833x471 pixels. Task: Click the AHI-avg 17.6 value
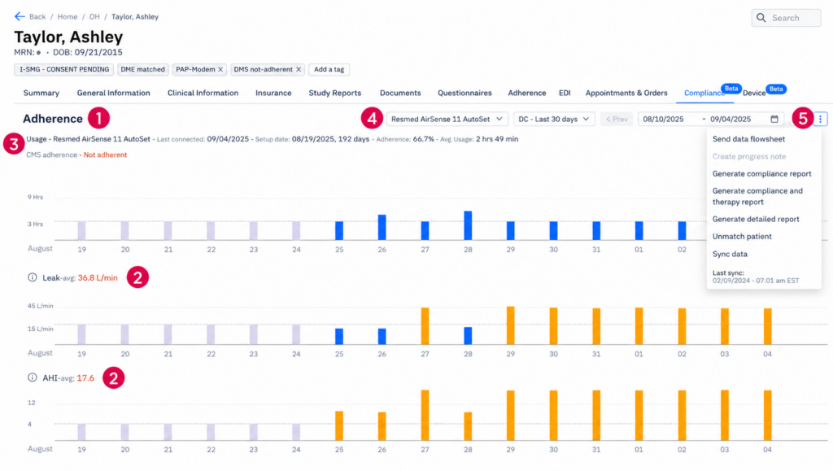pyautogui.click(x=85, y=378)
